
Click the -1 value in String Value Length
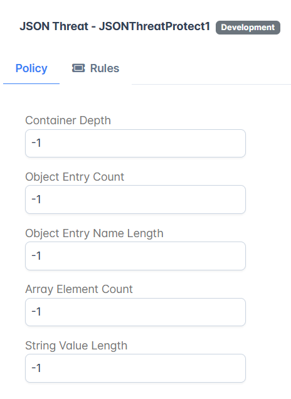[x=36, y=368]
